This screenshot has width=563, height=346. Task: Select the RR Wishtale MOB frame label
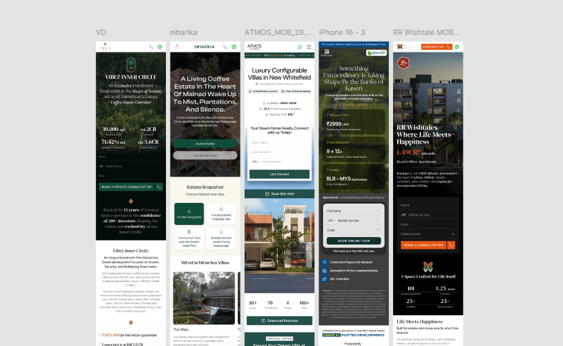(x=426, y=32)
